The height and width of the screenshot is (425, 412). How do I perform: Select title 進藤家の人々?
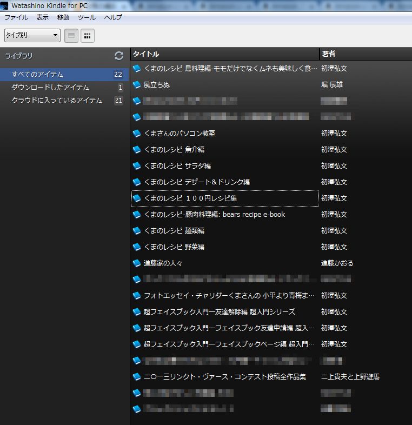click(163, 263)
